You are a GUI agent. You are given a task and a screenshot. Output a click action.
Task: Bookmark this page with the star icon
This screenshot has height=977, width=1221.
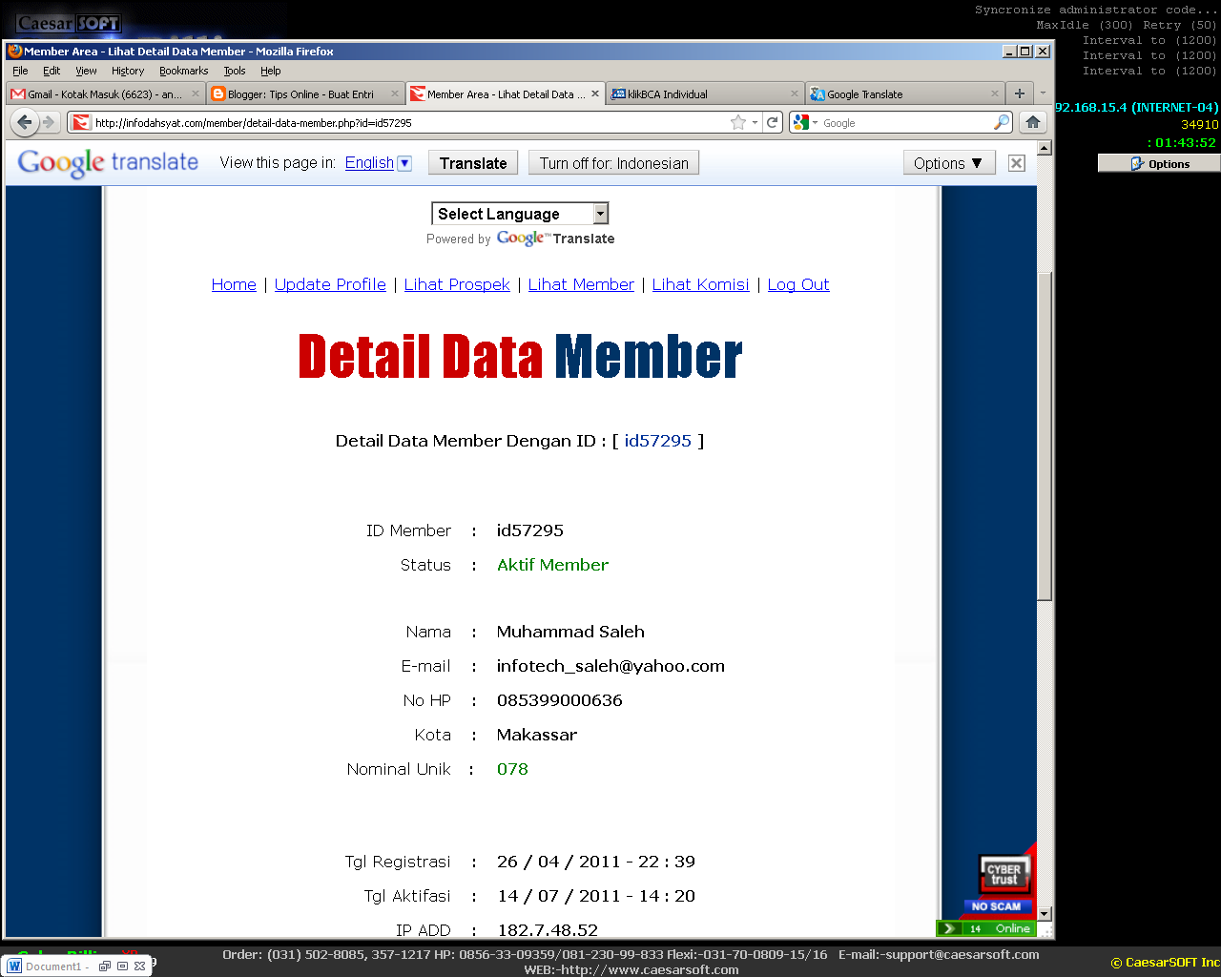click(x=737, y=122)
